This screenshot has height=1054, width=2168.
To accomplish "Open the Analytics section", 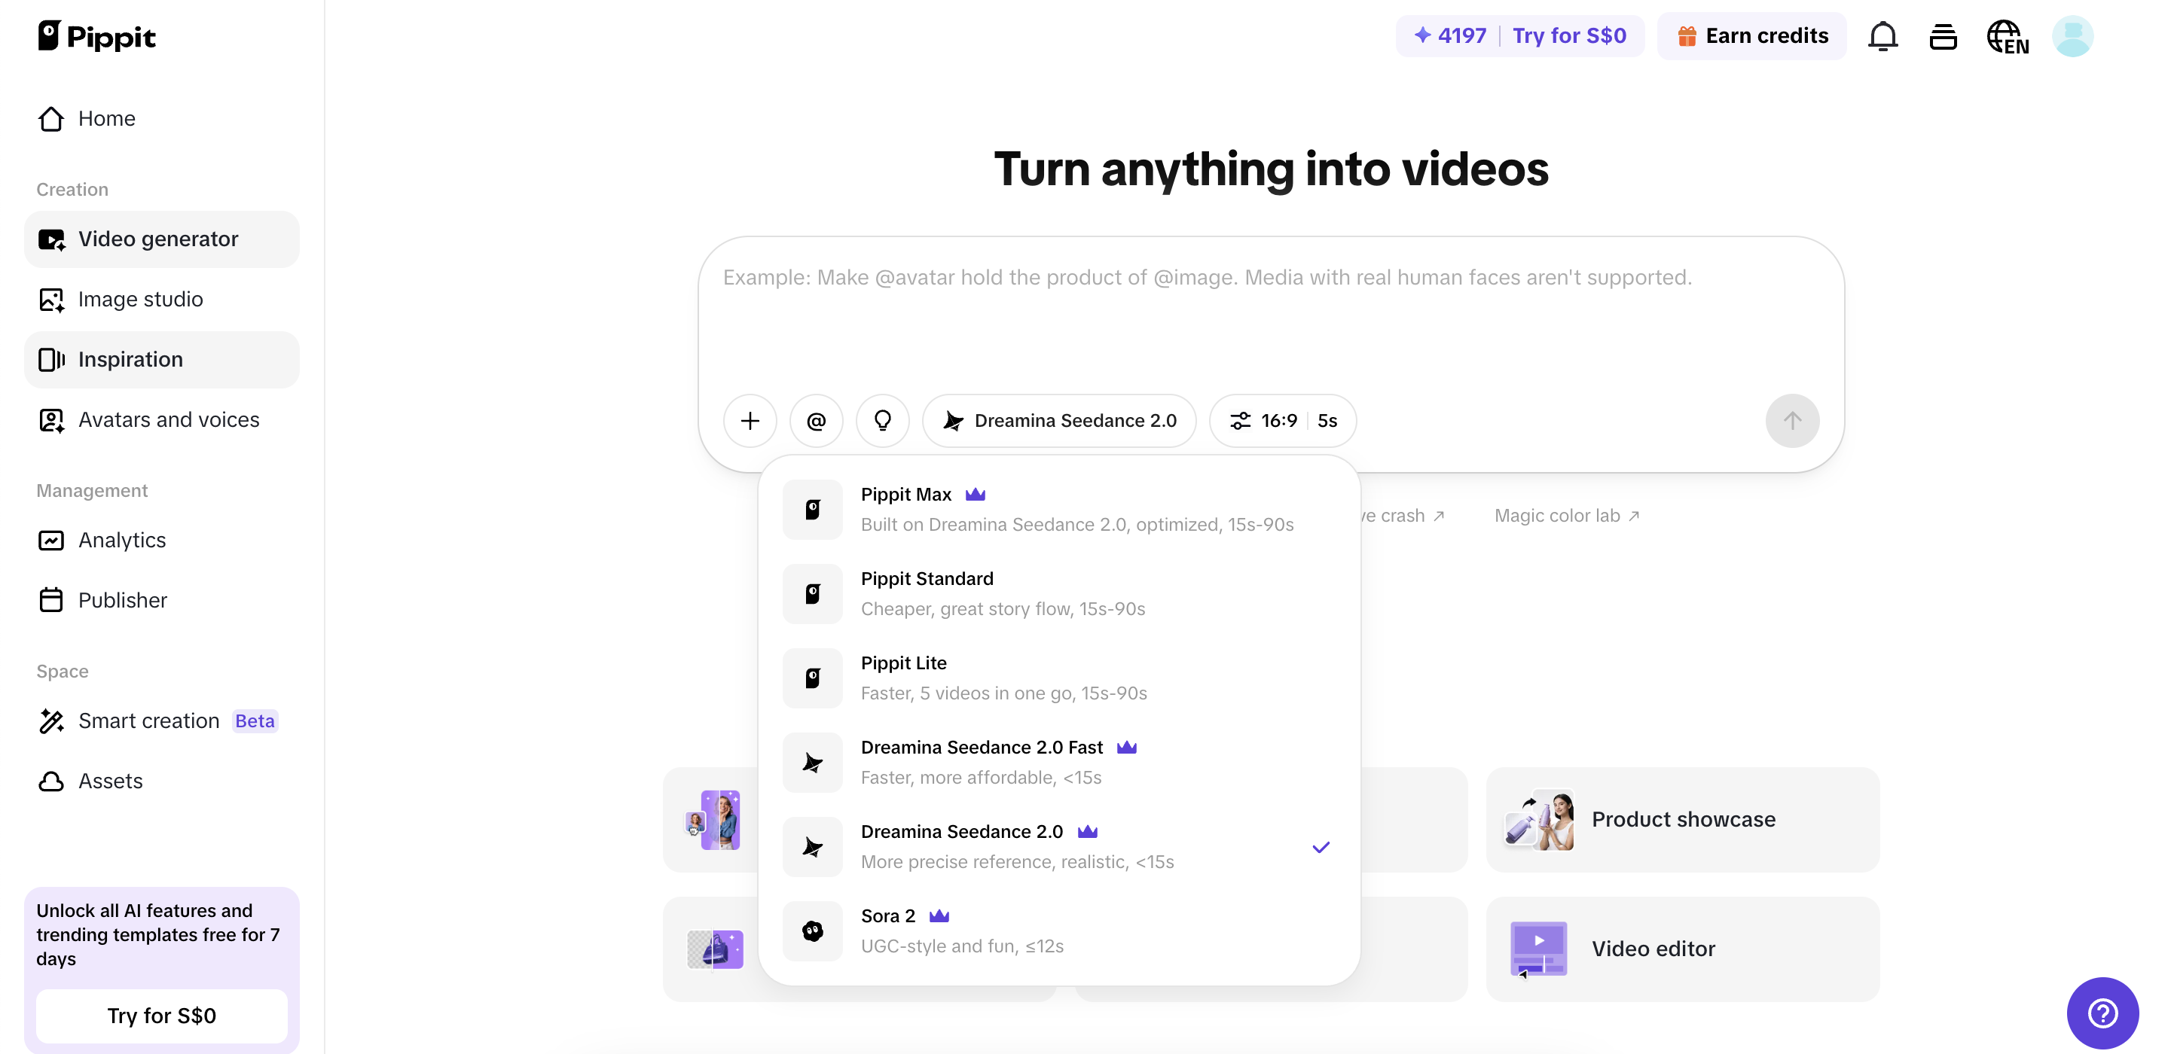I will [122, 540].
